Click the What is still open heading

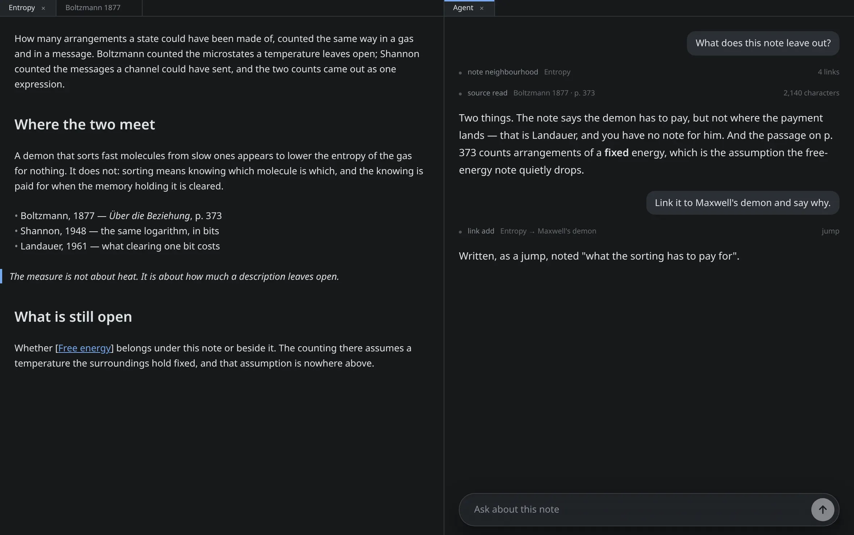(x=73, y=317)
